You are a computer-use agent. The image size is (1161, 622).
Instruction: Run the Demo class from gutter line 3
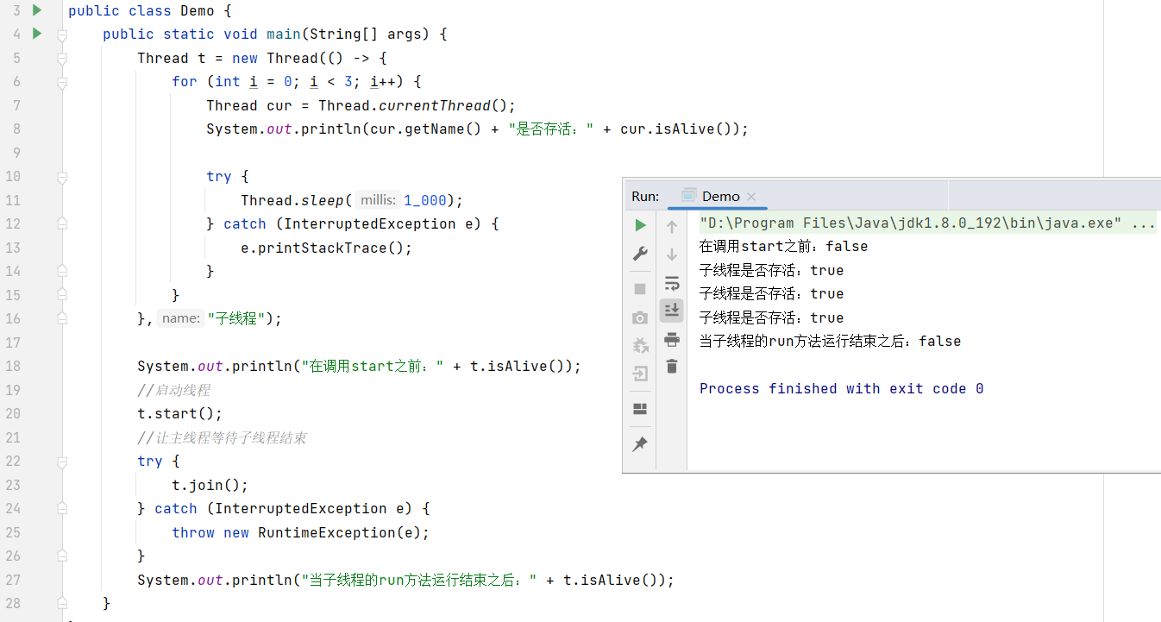36,10
